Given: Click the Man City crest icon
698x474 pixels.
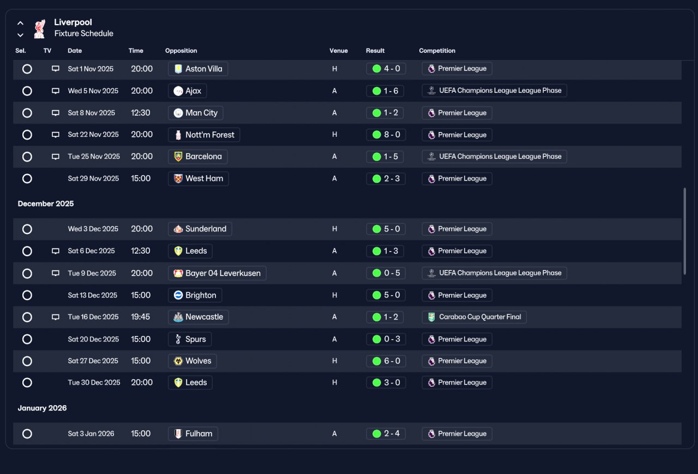Looking at the screenshot, I should 178,113.
